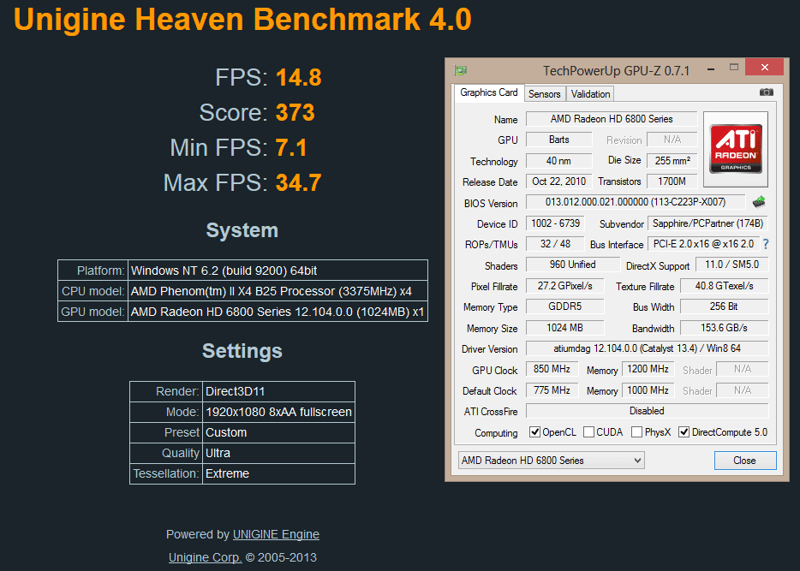Click the Pixel Fillrate field 27.2 GPixel/s
Image resolution: width=800 pixels, height=571 pixels.
tap(564, 286)
